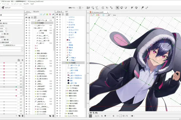Select the lasso selection tool
Screen dimensions: 181x120
pyautogui.click(x=122, y=8)
